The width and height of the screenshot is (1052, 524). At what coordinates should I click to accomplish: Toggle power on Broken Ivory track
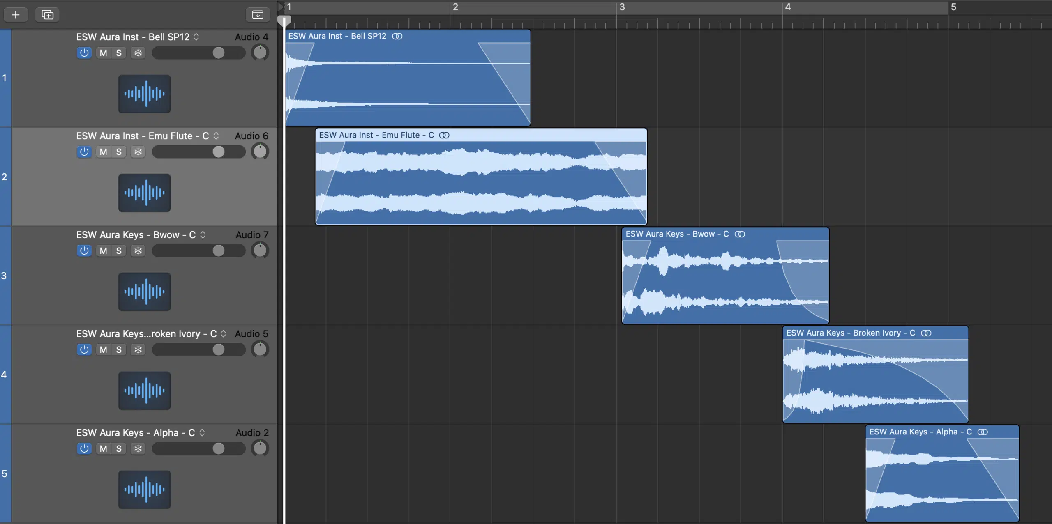[x=84, y=350]
